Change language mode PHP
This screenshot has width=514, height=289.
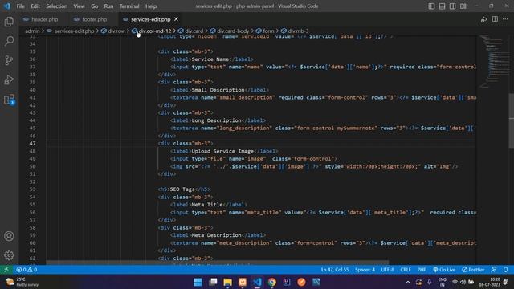click(422, 270)
